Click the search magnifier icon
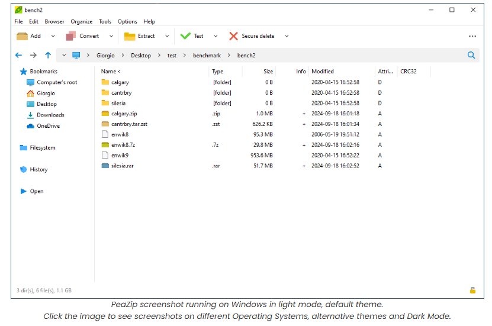Screen dimensions: 492x326 click(471, 56)
